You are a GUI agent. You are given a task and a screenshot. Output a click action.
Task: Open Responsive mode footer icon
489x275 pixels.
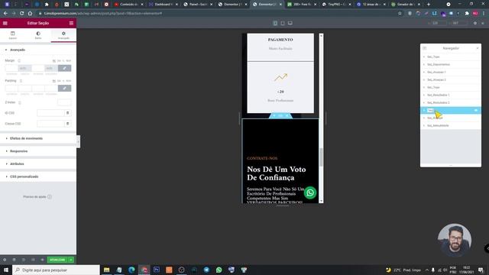[x=33, y=260]
